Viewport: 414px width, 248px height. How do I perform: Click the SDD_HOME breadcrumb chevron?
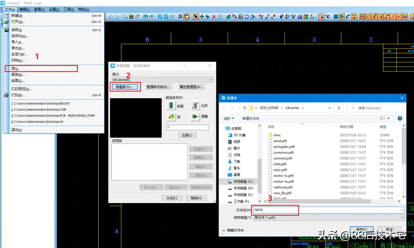(x=282, y=108)
